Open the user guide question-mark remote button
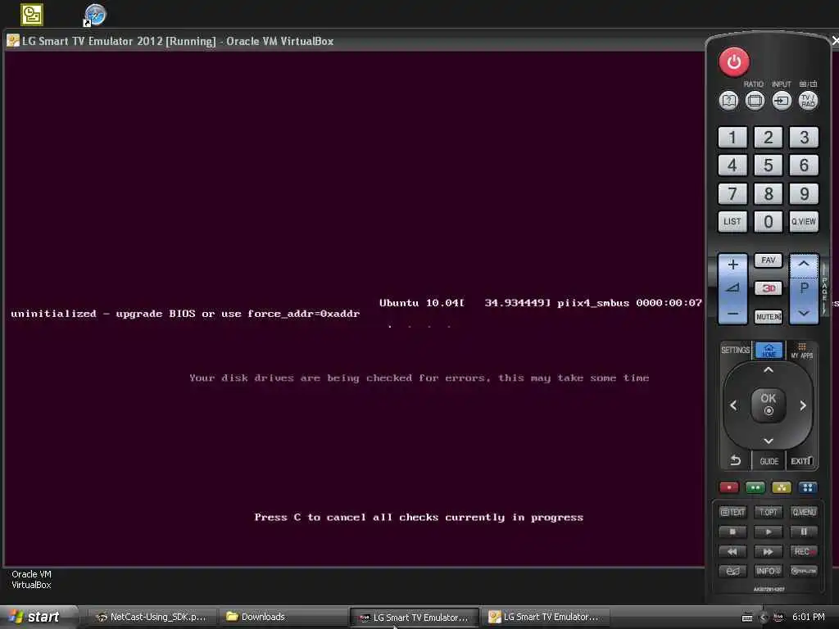This screenshot has height=629, width=839. (728, 101)
